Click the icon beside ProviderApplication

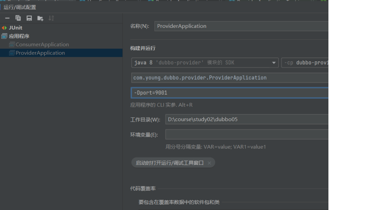click(12, 53)
